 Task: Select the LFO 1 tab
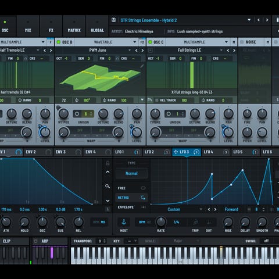point(127,152)
